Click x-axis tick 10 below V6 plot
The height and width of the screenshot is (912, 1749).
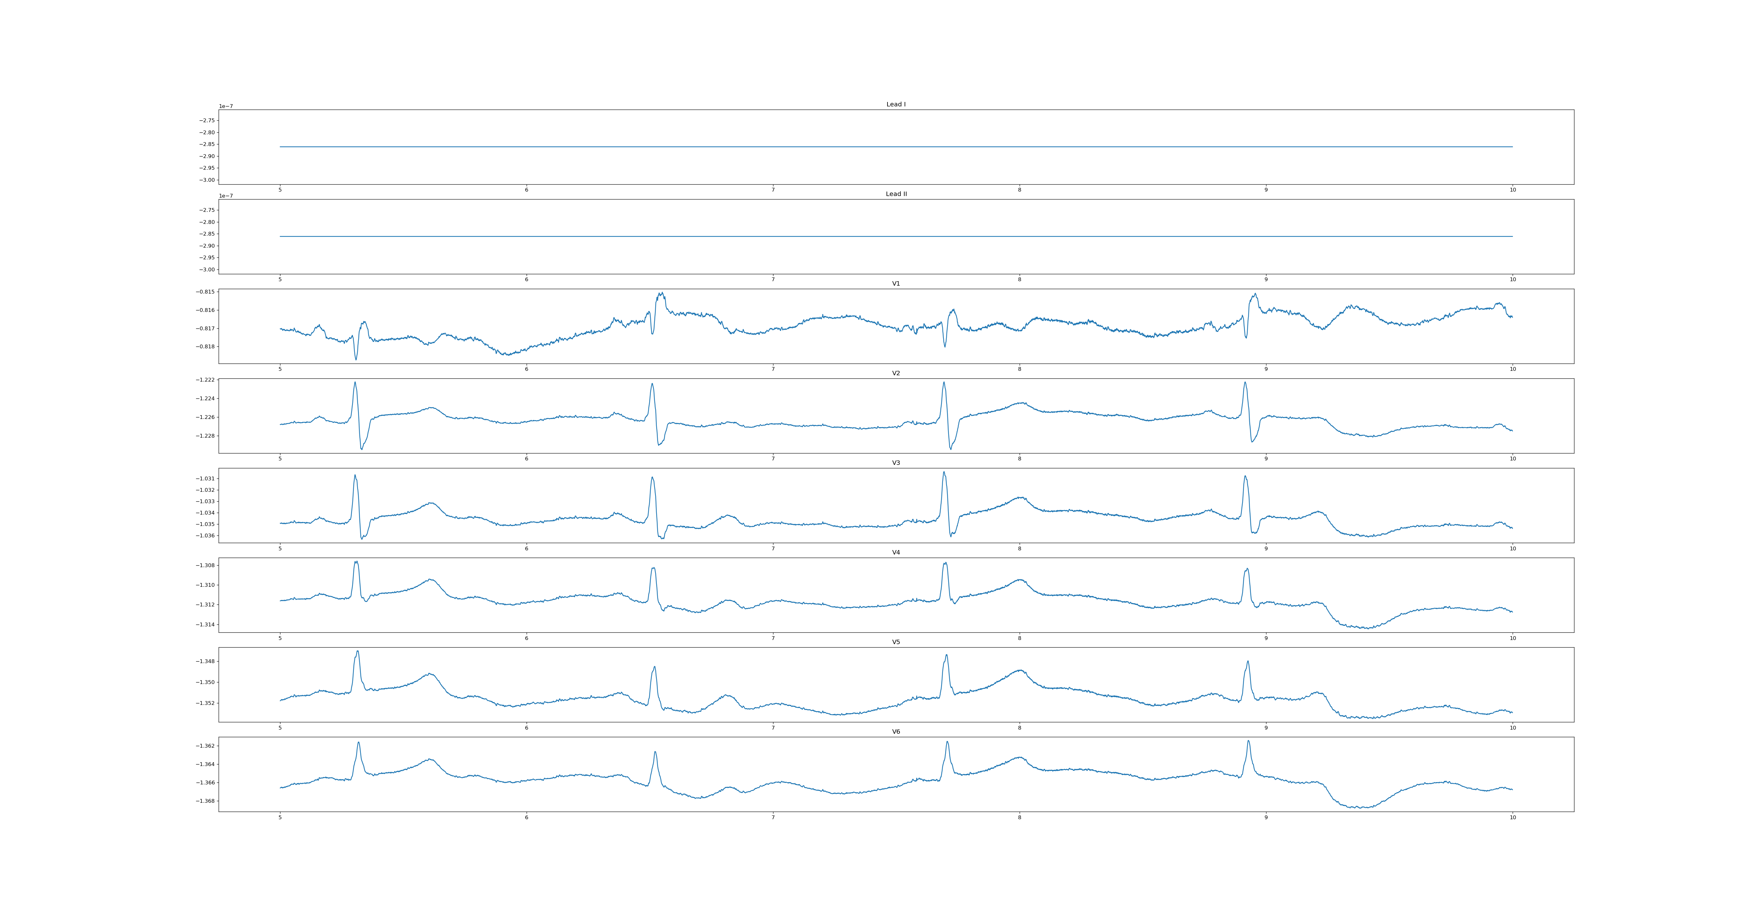point(1513,817)
